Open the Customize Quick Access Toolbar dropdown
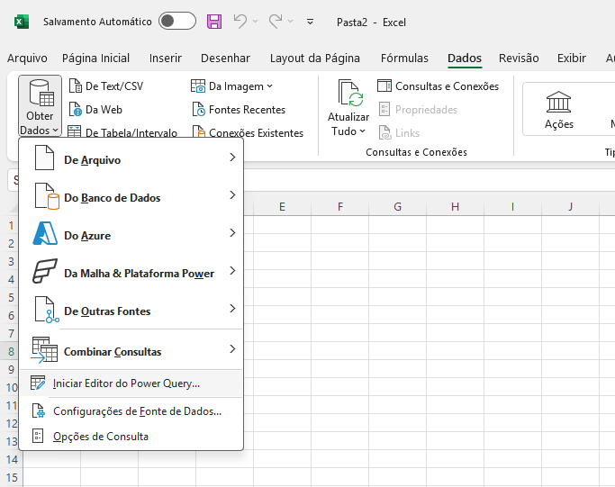The height and width of the screenshot is (487, 615). [310, 22]
